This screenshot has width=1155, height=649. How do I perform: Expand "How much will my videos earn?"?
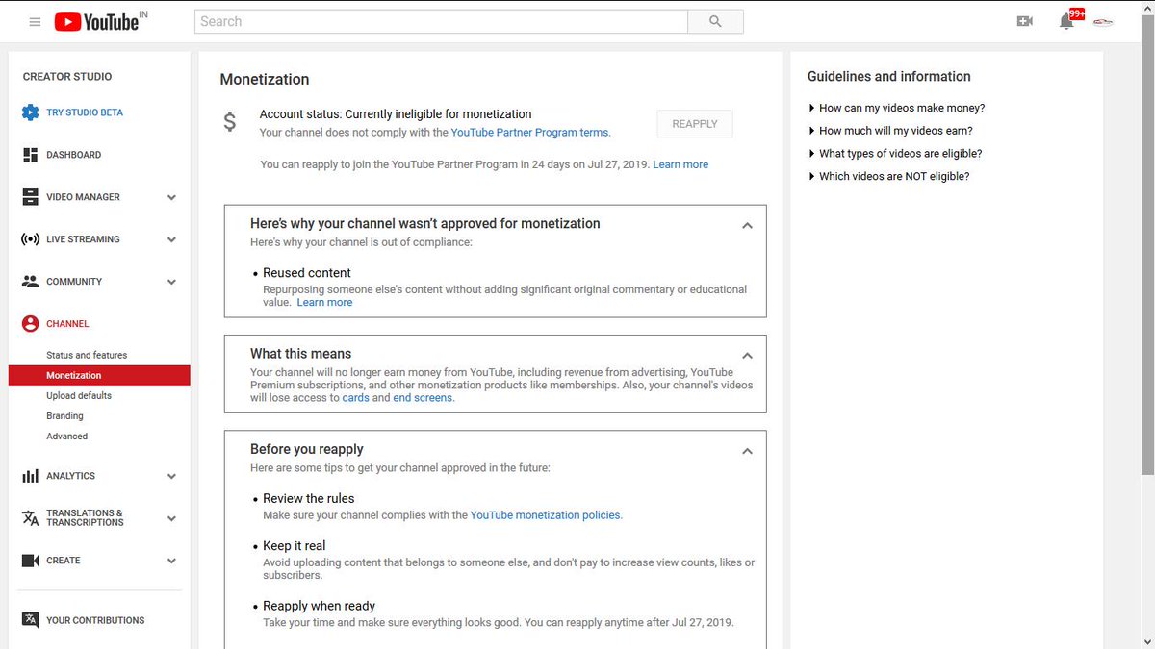tap(890, 131)
